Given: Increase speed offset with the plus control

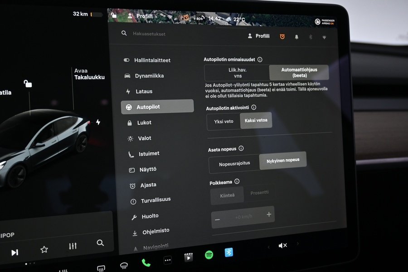Looking at the screenshot, I should point(268,214).
